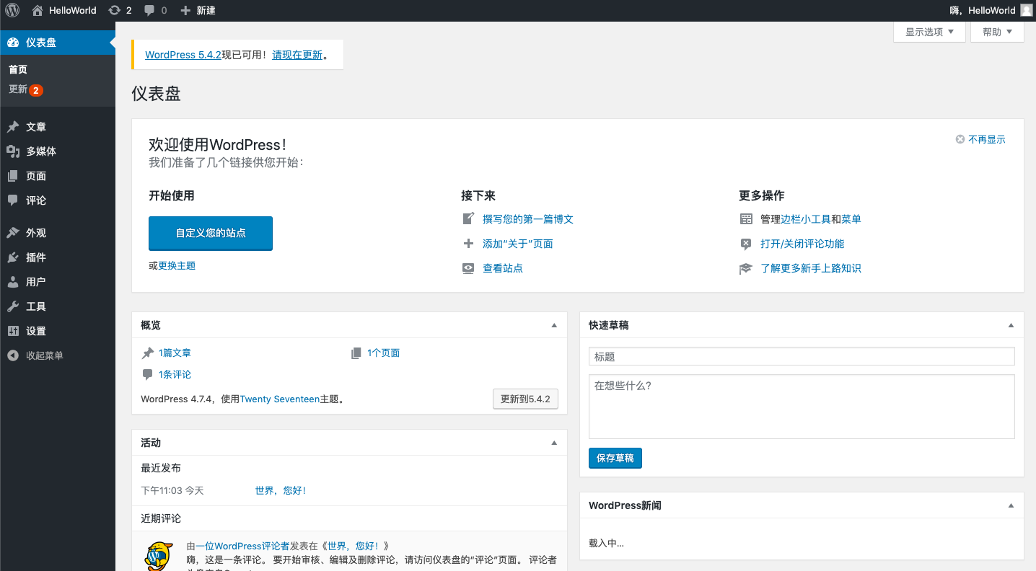This screenshot has width=1036, height=571.
Task: Click the plus icon beside 添加“关于”页面
Action: (468, 244)
